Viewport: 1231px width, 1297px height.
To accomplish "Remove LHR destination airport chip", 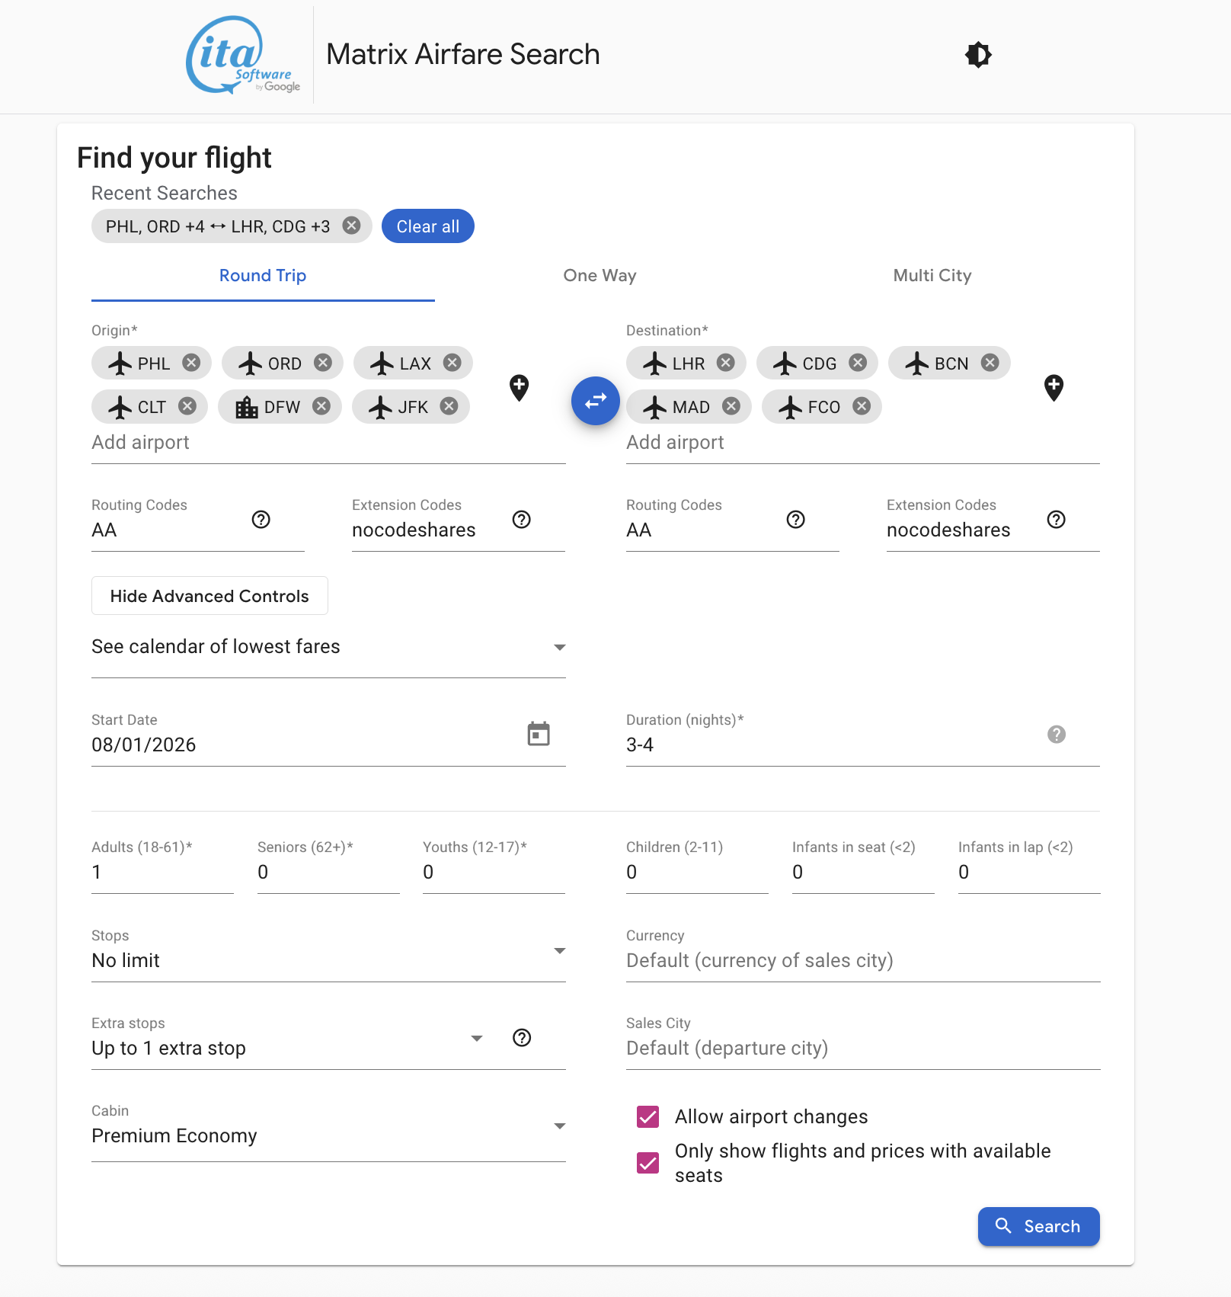I will click(x=726, y=363).
